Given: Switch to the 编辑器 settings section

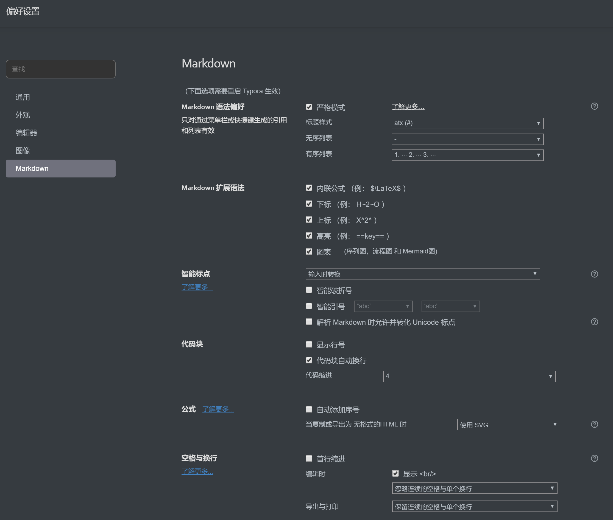Looking at the screenshot, I should coord(26,133).
